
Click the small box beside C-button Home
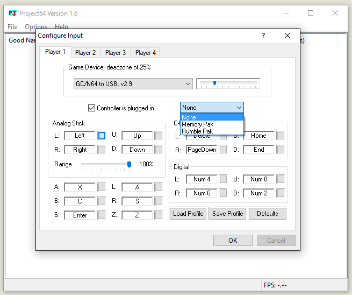281,136
